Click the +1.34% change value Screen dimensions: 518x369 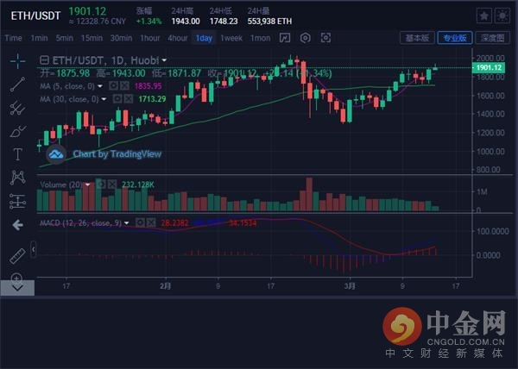[x=149, y=22]
